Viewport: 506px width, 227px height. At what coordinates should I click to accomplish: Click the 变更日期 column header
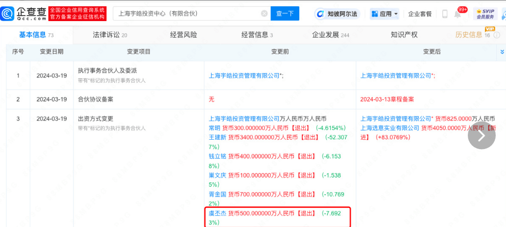point(51,51)
